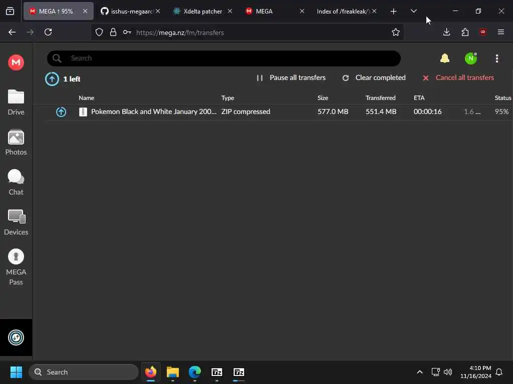Reload the current page
The width and height of the screenshot is (513, 384).
click(48, 32)
